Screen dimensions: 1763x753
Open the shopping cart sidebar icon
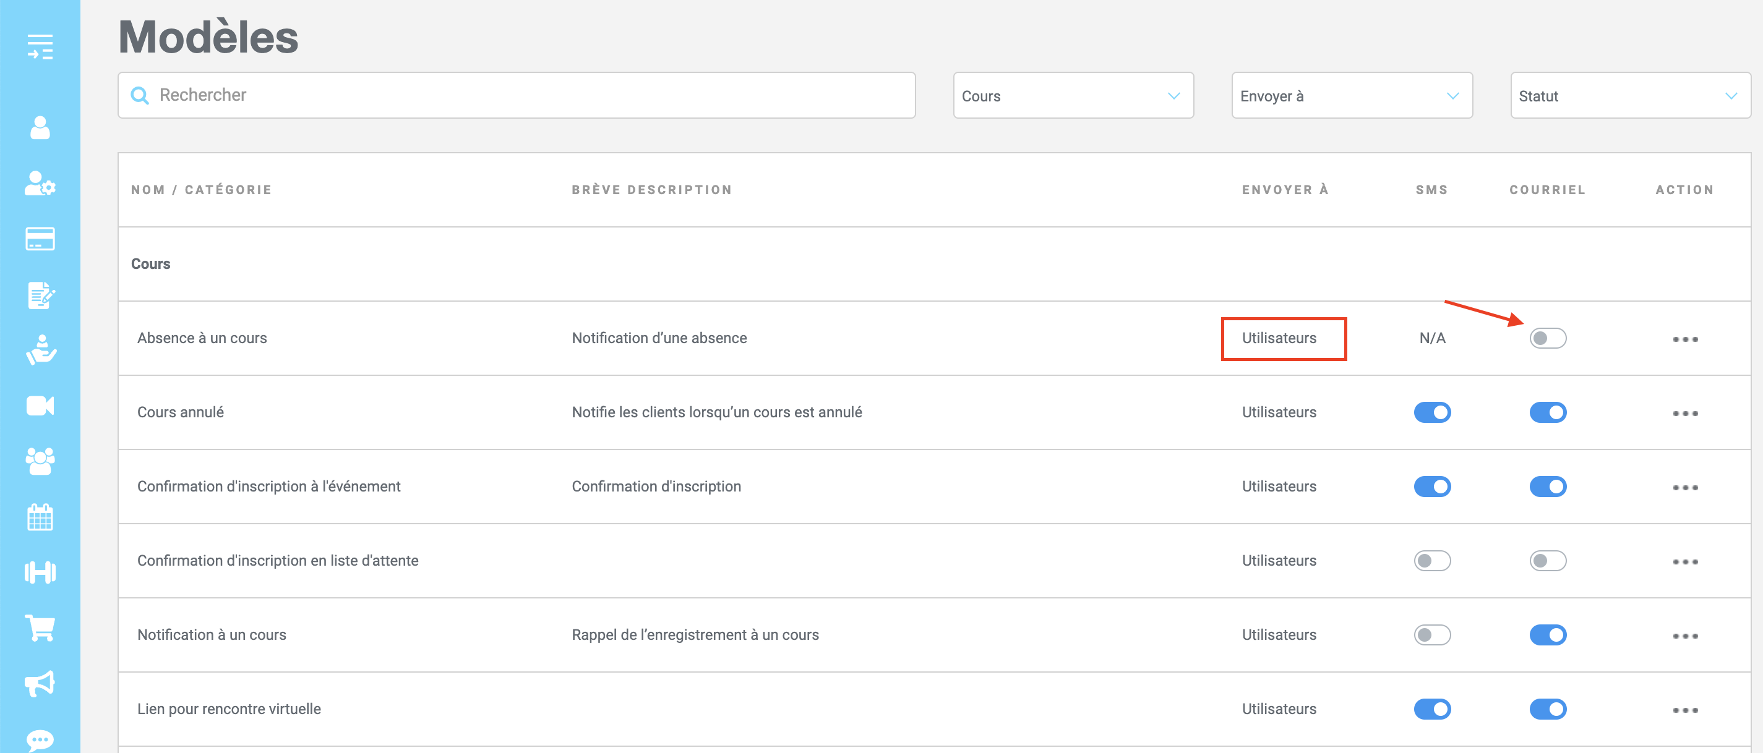(x=40, y=628)
